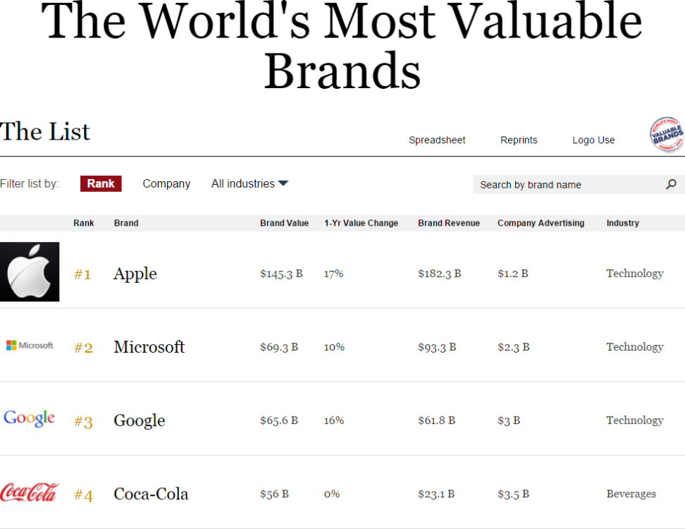The height and width of the screenshot is (529, 685).
Task: Open the All industries dropdown
Action: click(x=249, y=183)
